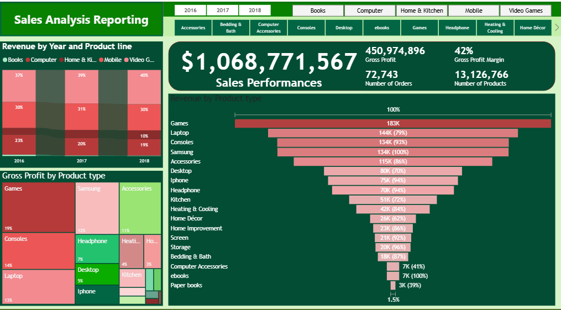Select the 2017 column in revenue chart
The image size is (561, 310).
tap(81, 113)
